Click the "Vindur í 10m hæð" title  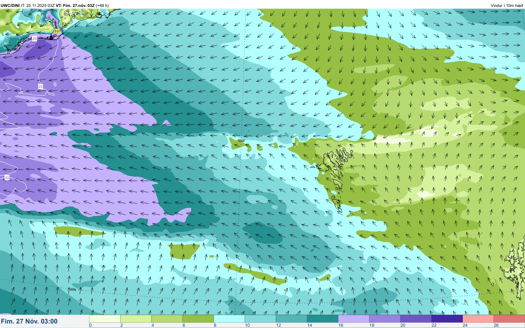pos(507,5)
